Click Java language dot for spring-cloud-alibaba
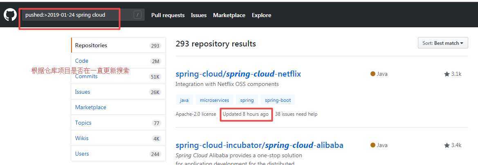 point(373,145)
